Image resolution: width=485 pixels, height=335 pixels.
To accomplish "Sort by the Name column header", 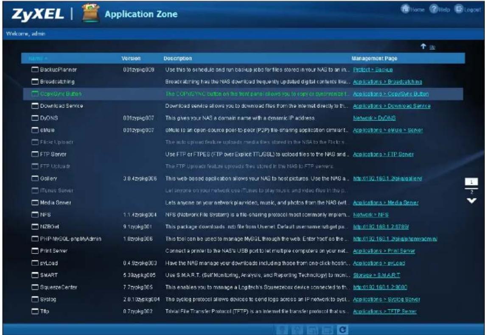I will point(38,58).
